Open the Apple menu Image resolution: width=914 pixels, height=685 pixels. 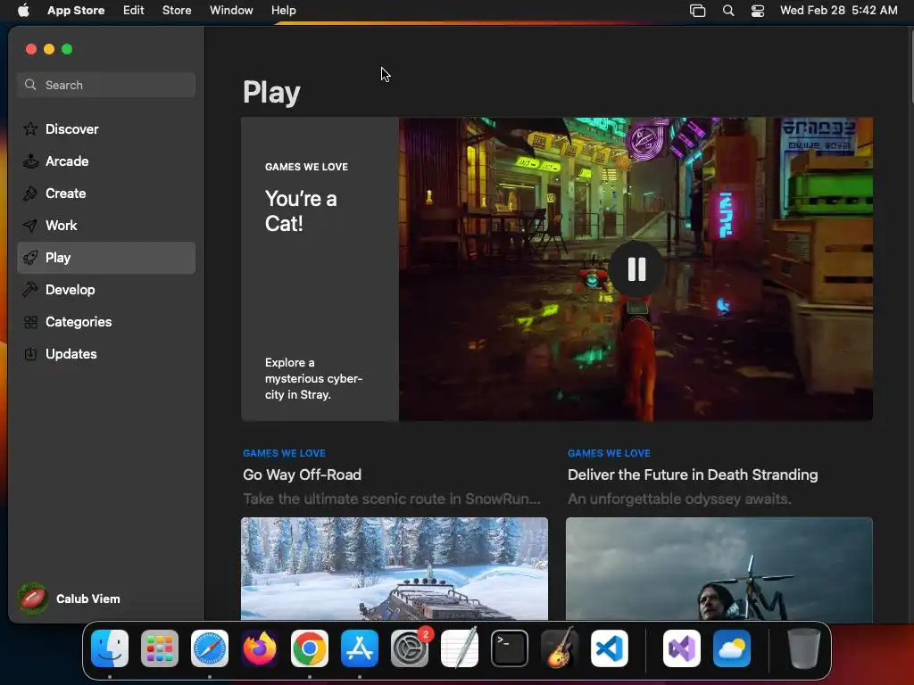23,10
